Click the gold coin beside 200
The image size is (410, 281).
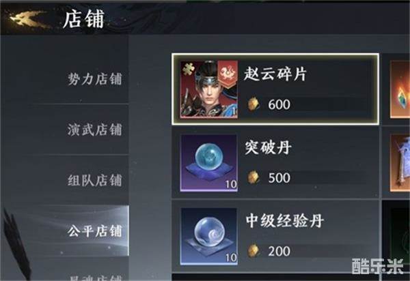point(253,251)
